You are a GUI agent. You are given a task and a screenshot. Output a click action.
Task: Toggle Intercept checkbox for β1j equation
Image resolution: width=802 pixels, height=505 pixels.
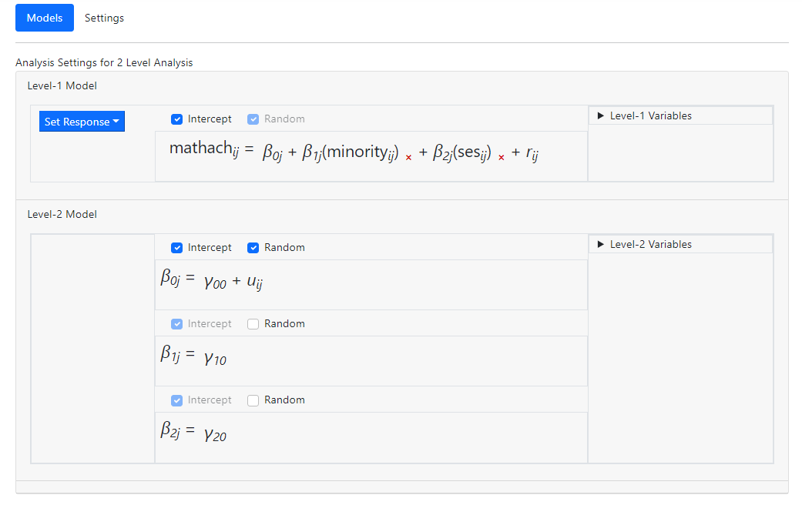(176, 324)
